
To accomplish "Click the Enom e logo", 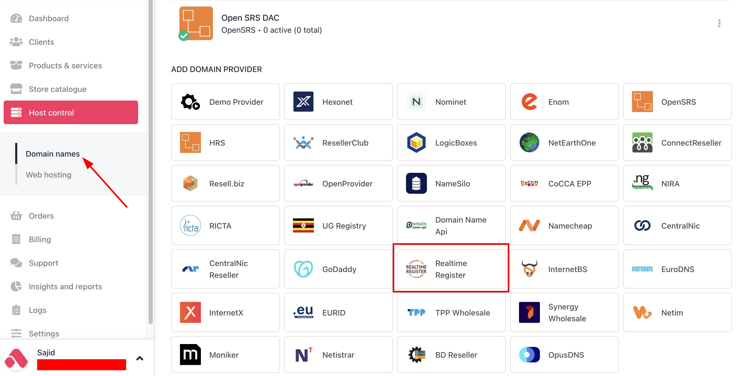I will pos(529,102).
